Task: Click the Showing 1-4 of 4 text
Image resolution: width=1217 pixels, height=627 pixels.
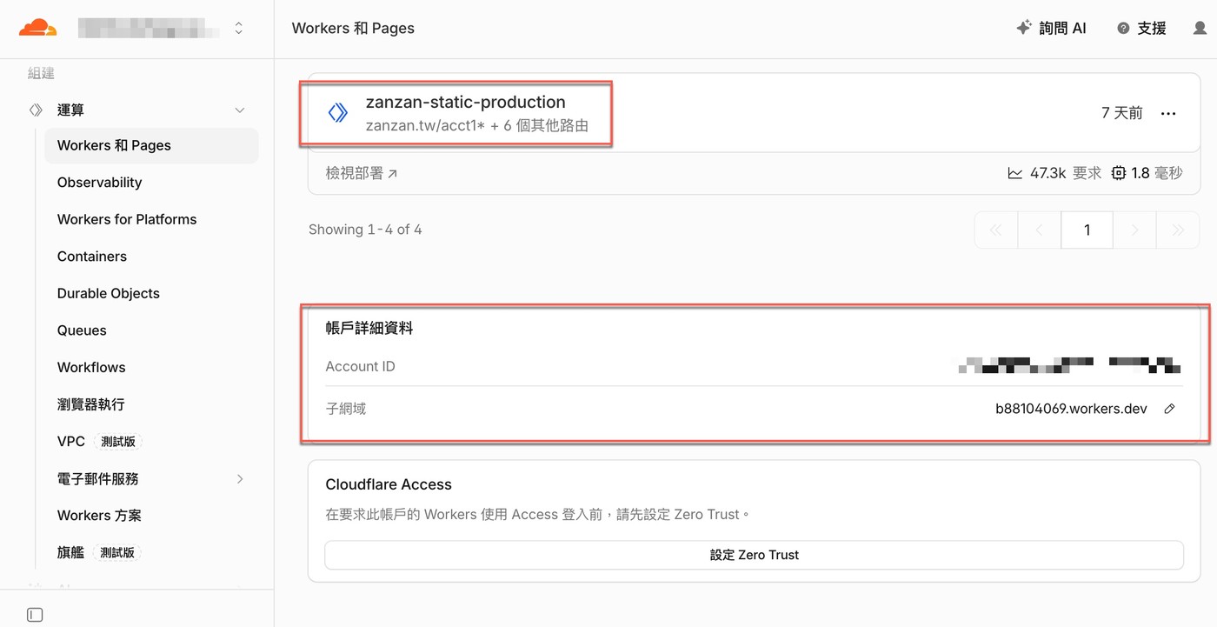Action: coord(365,230)
